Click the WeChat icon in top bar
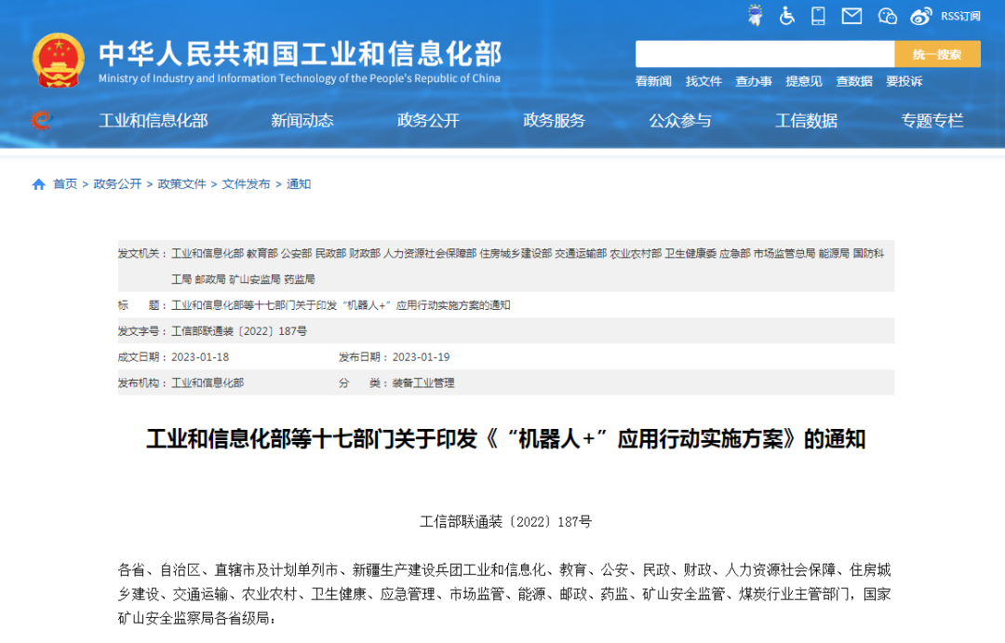The image size is (1005, 643). (887, 16)
